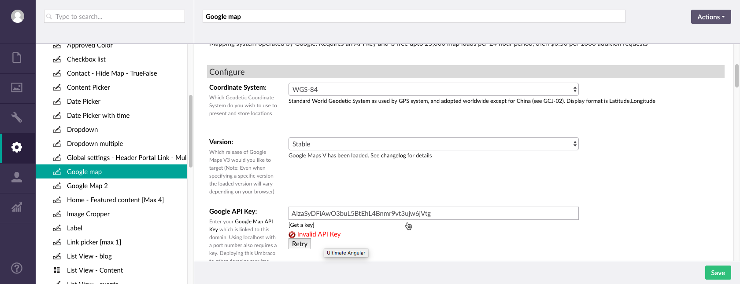Click the [Get a key] link
The height and width of the screenshot is (284, 740).
301,225
